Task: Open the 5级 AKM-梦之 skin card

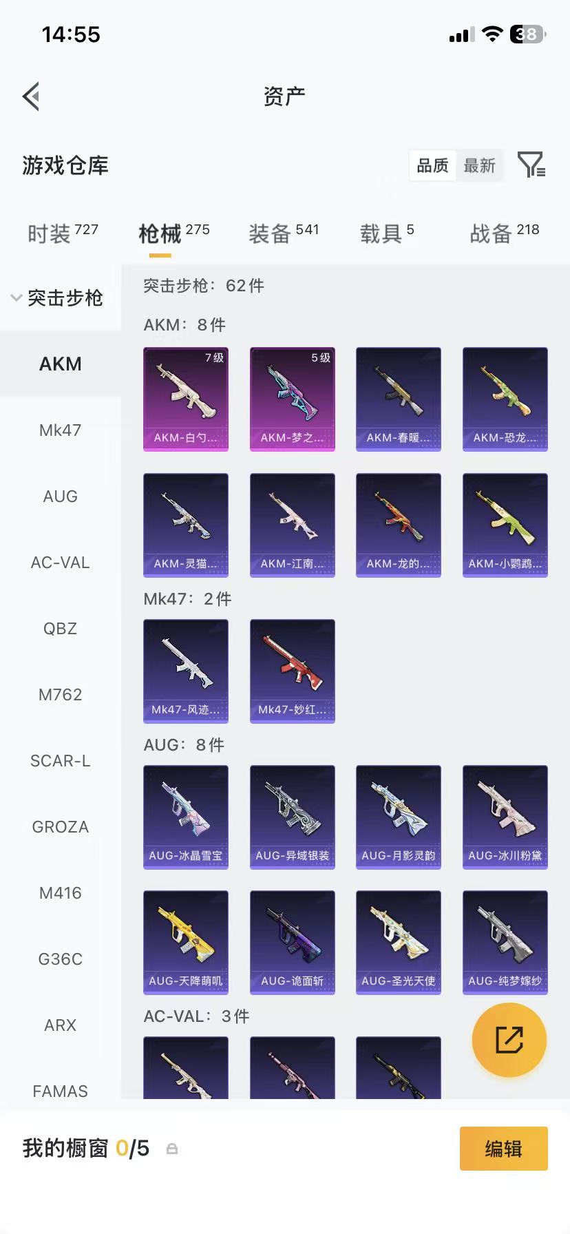Action: coord(293,399)
